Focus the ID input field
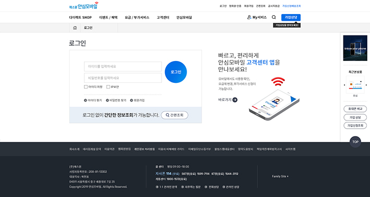The width and height of the screenshot is (370, 197). click(x=123, y=67)
